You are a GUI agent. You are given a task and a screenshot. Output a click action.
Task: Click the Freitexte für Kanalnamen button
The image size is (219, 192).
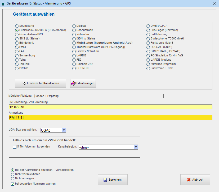click(x=41, y=83)
